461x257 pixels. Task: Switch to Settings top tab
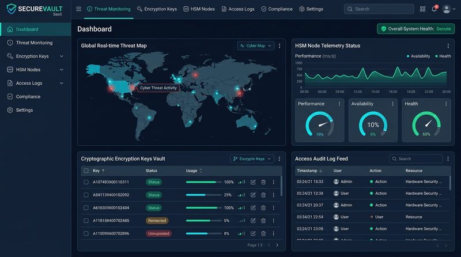(311, 9)
